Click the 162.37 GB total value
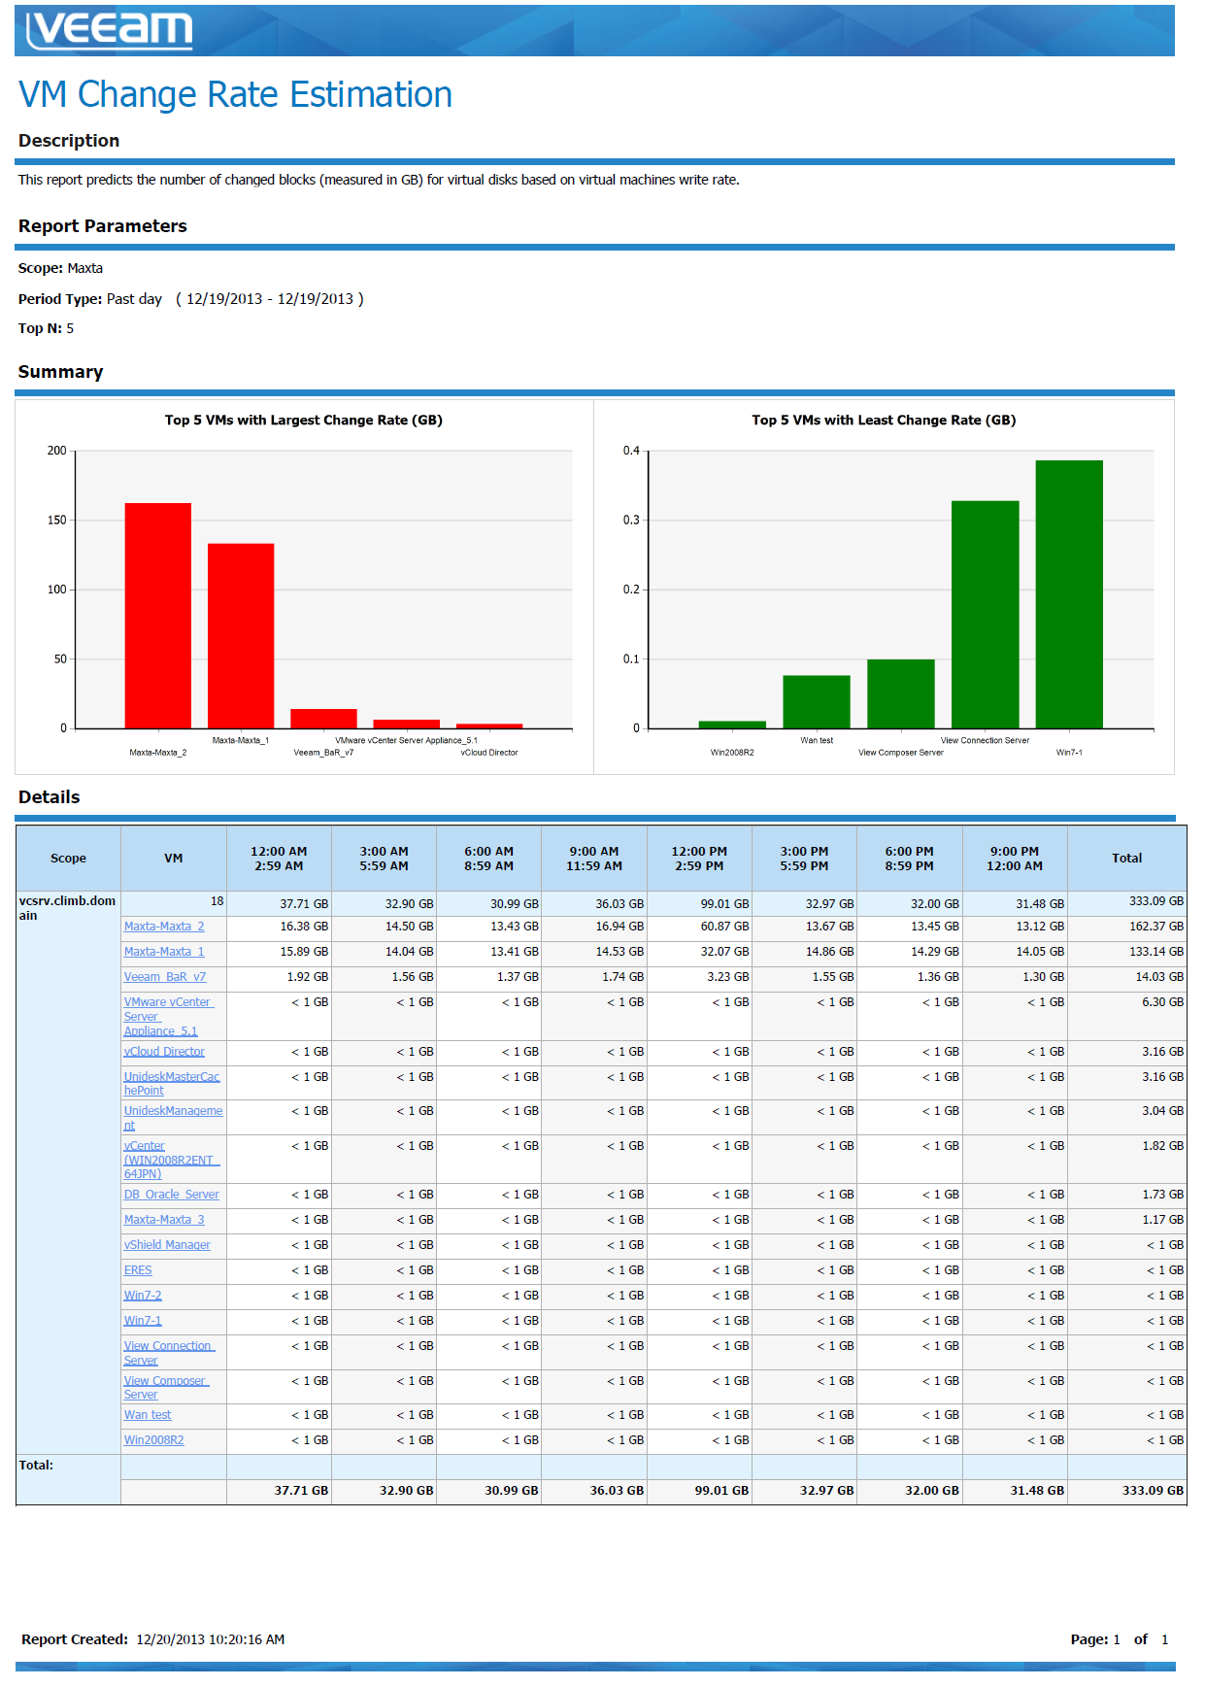The height and width of the screenshot is (1687, 1205). tap(1156, 927)
